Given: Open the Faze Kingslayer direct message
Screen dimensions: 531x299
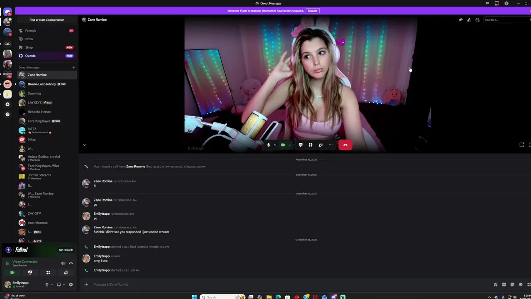Looking at the screenshot, I should (x=46, y=121).
